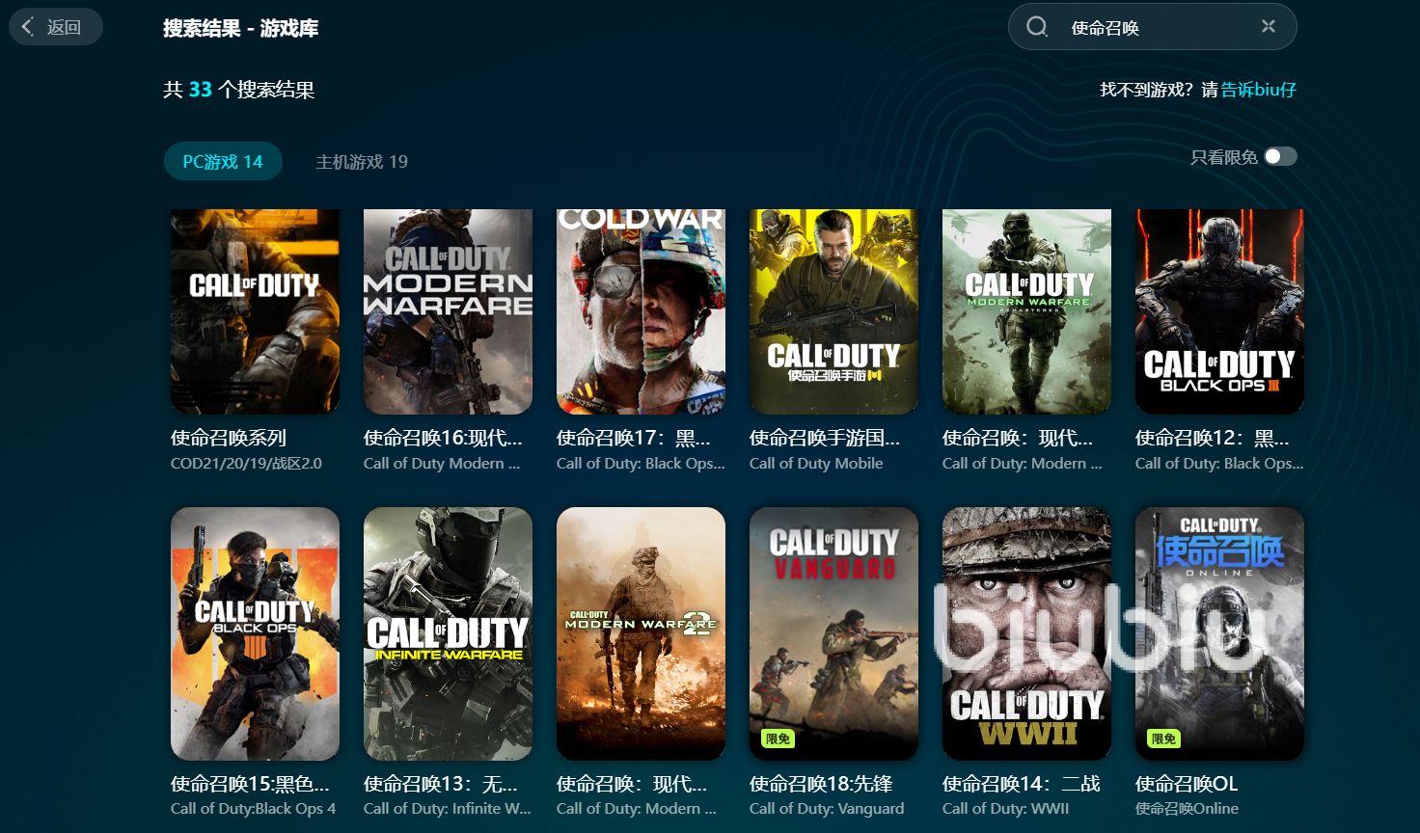Open the Infinite Warfare cover
The image size is (1420, 833).
(448, 633)
